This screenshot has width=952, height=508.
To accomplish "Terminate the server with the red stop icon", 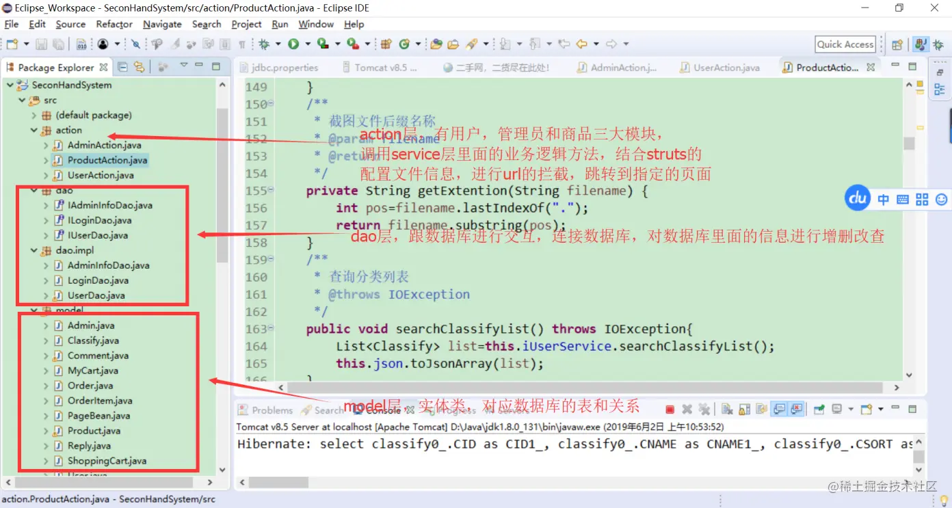I will 670,410.
